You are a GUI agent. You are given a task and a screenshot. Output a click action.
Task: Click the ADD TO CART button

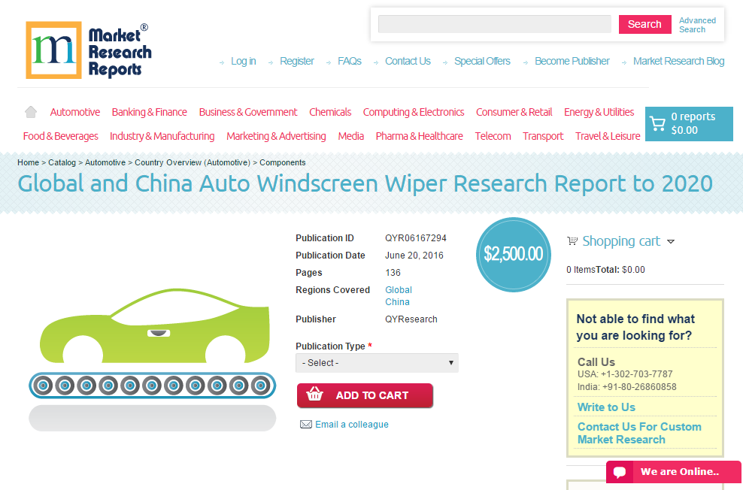click(365, 395)
